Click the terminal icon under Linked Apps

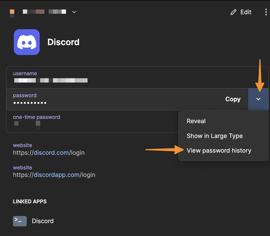(20, 221)
